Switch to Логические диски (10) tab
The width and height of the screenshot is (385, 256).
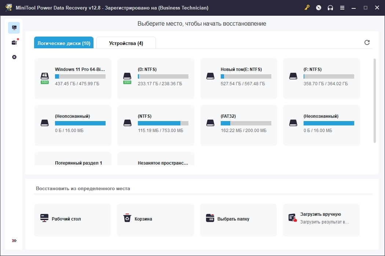(64, 43)
